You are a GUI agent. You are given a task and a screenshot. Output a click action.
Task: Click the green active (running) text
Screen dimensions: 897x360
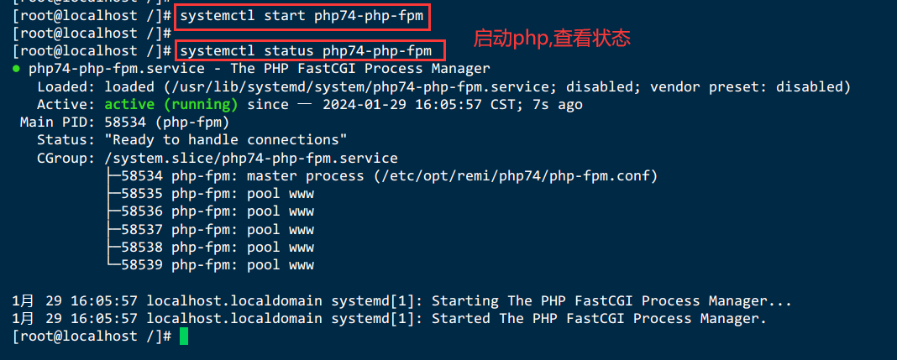pos(171,105)
